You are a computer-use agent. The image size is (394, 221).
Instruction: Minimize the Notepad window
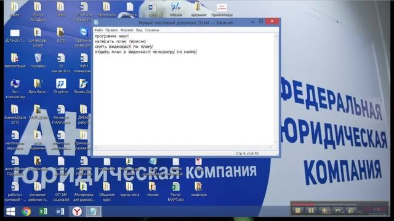pyautogui.click(x=252, y=22)
